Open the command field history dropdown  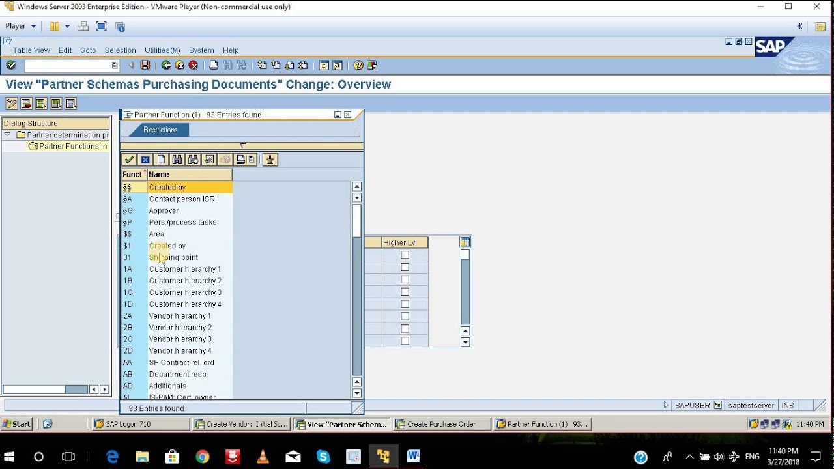pyautogui.click(x=115, y=65)
